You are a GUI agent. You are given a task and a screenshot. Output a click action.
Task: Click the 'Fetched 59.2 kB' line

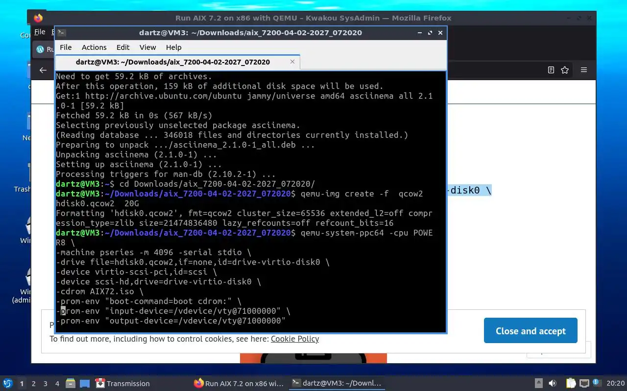click(134, 115)
